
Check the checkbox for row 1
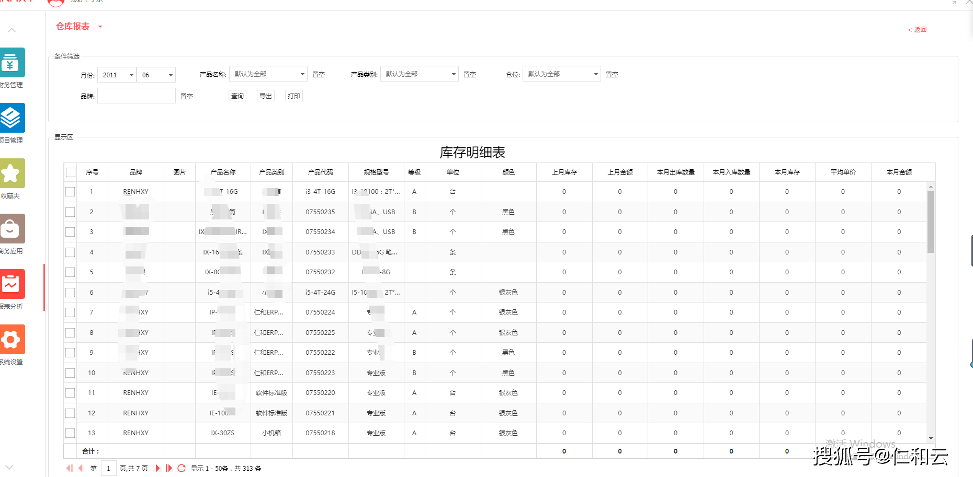70,192
